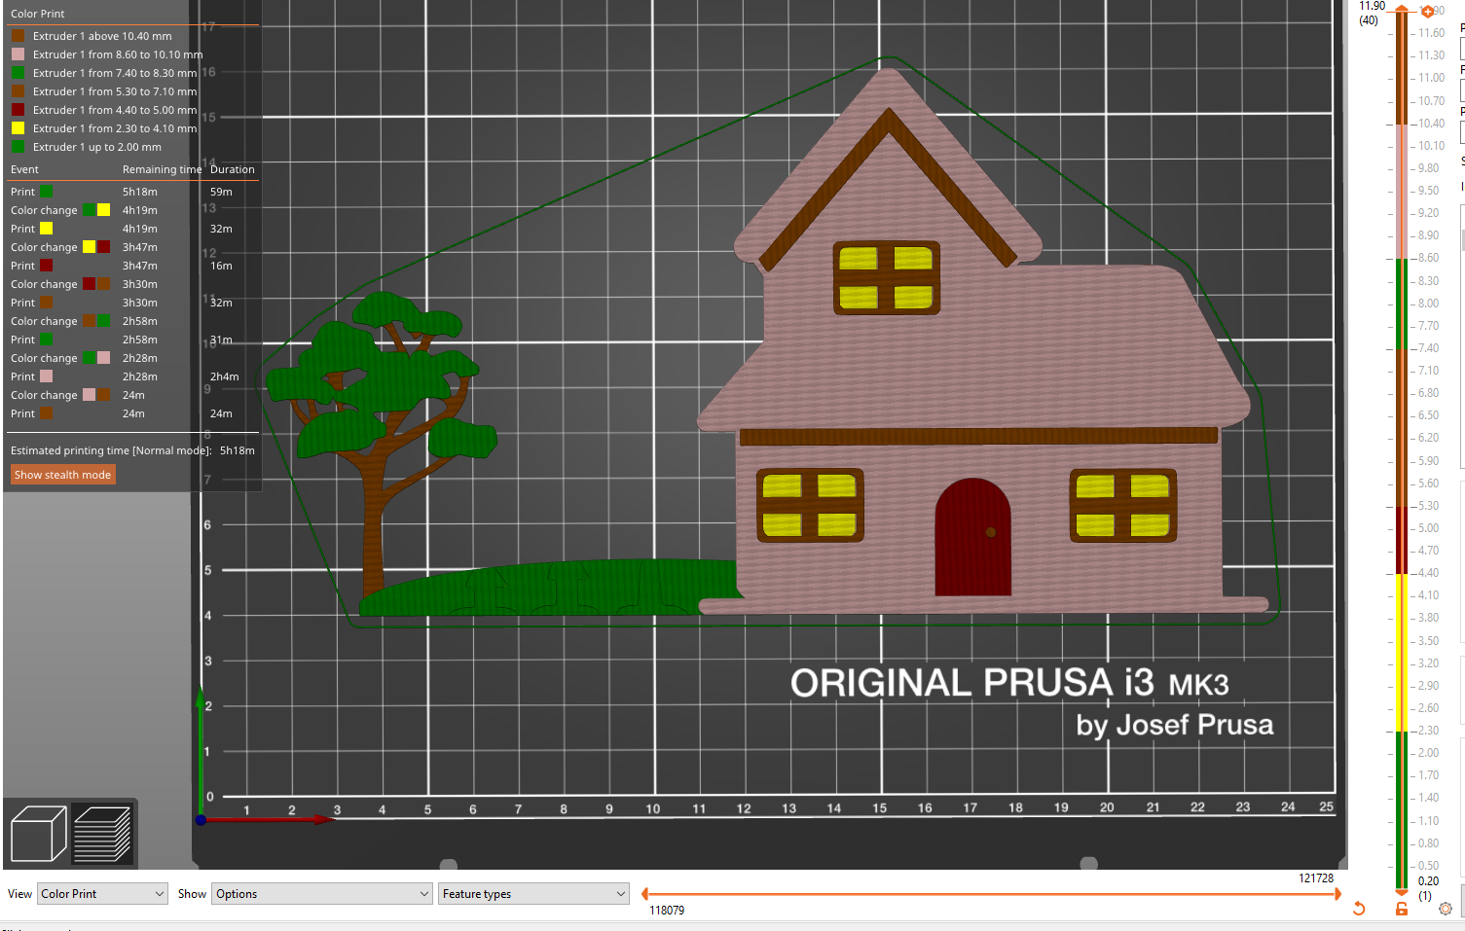The height and width of the screenshot is (931, 1465).
Task: Click layer height label 11.00 on ruler
Action: click(1431, 78)
